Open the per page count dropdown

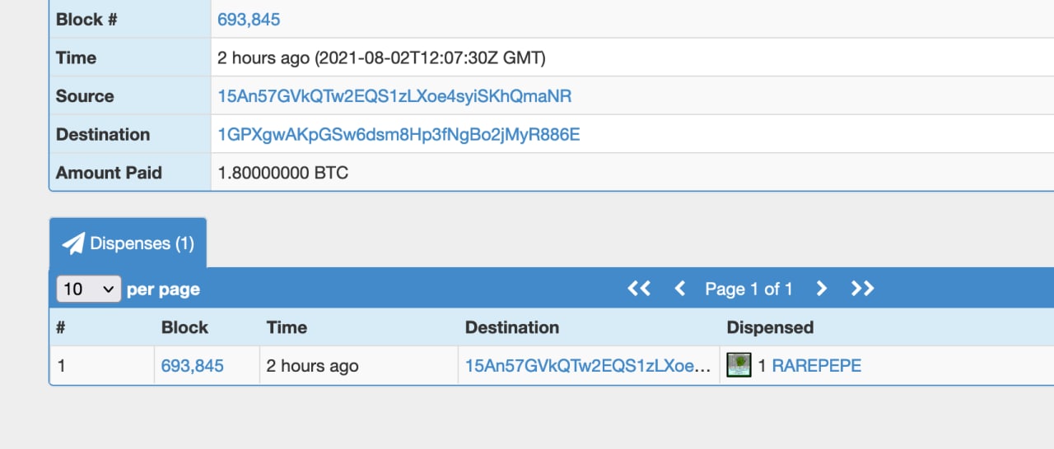tap(89, 289)
